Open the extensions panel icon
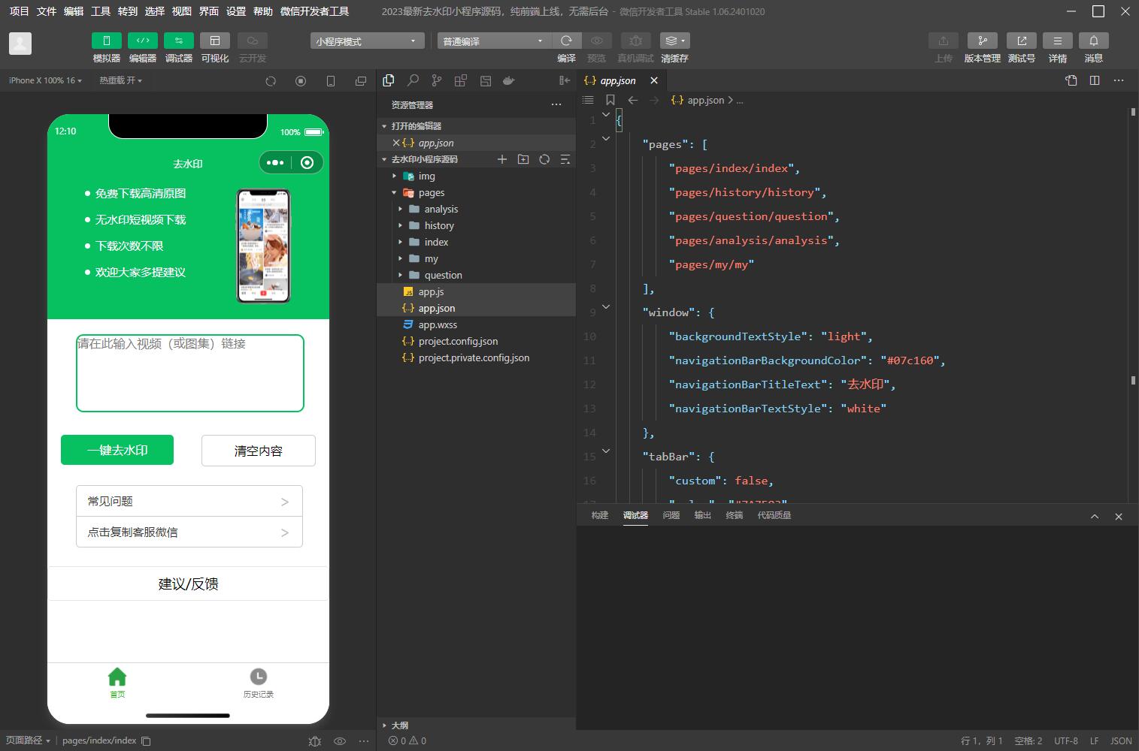Screen dimensions: 1139x751 (461, 80)
